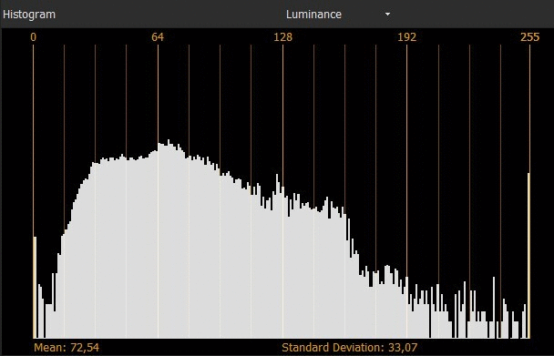Click the Histogram panel title
This screenshot has height=356, width=554.
coord(29,15)
